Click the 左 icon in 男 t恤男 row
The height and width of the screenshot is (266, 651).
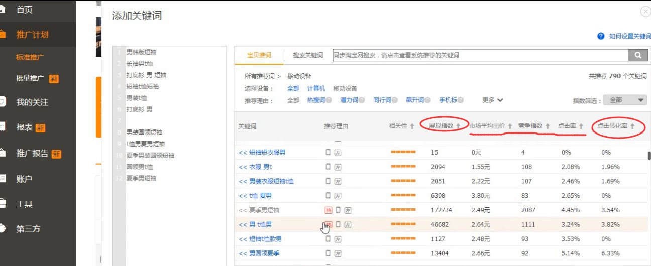(x=348, y=225)
